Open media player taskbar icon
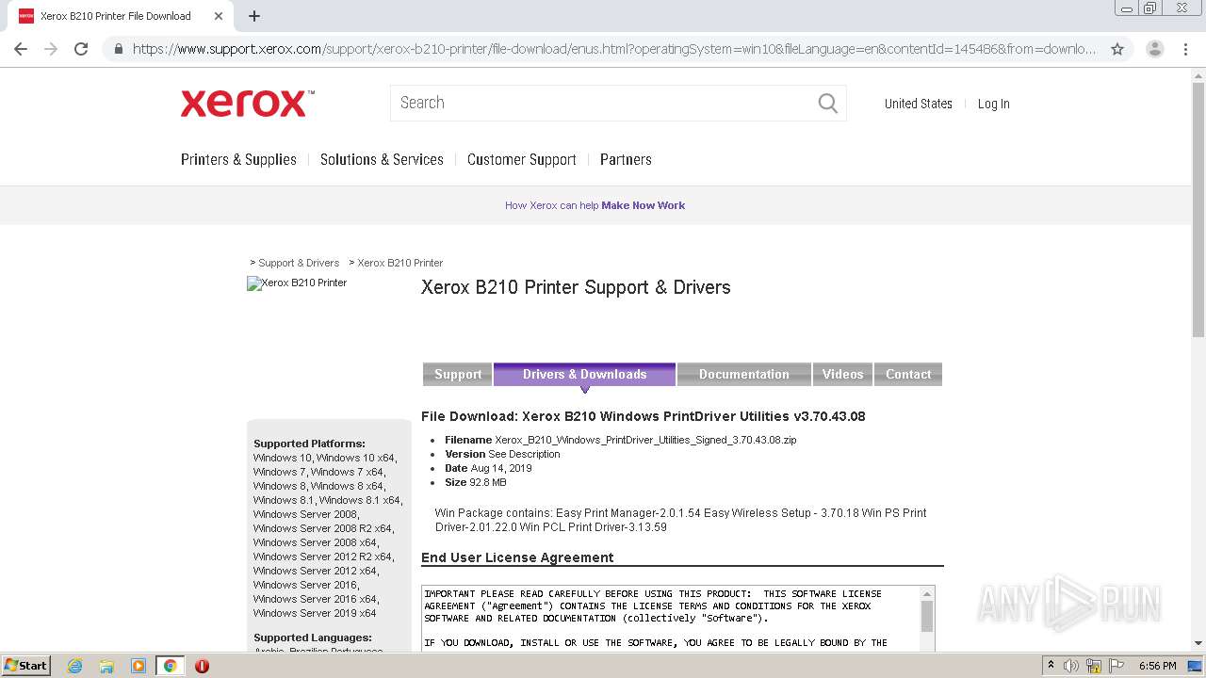The width and height of the screenshot is (1206, 678). 139,666
